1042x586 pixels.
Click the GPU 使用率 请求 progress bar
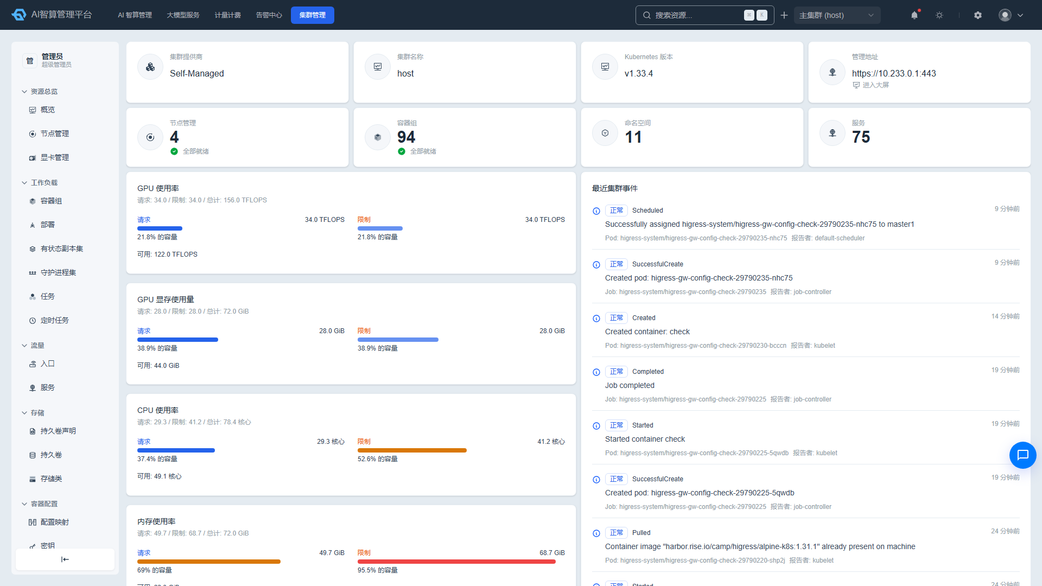click(x=160, y=228)
